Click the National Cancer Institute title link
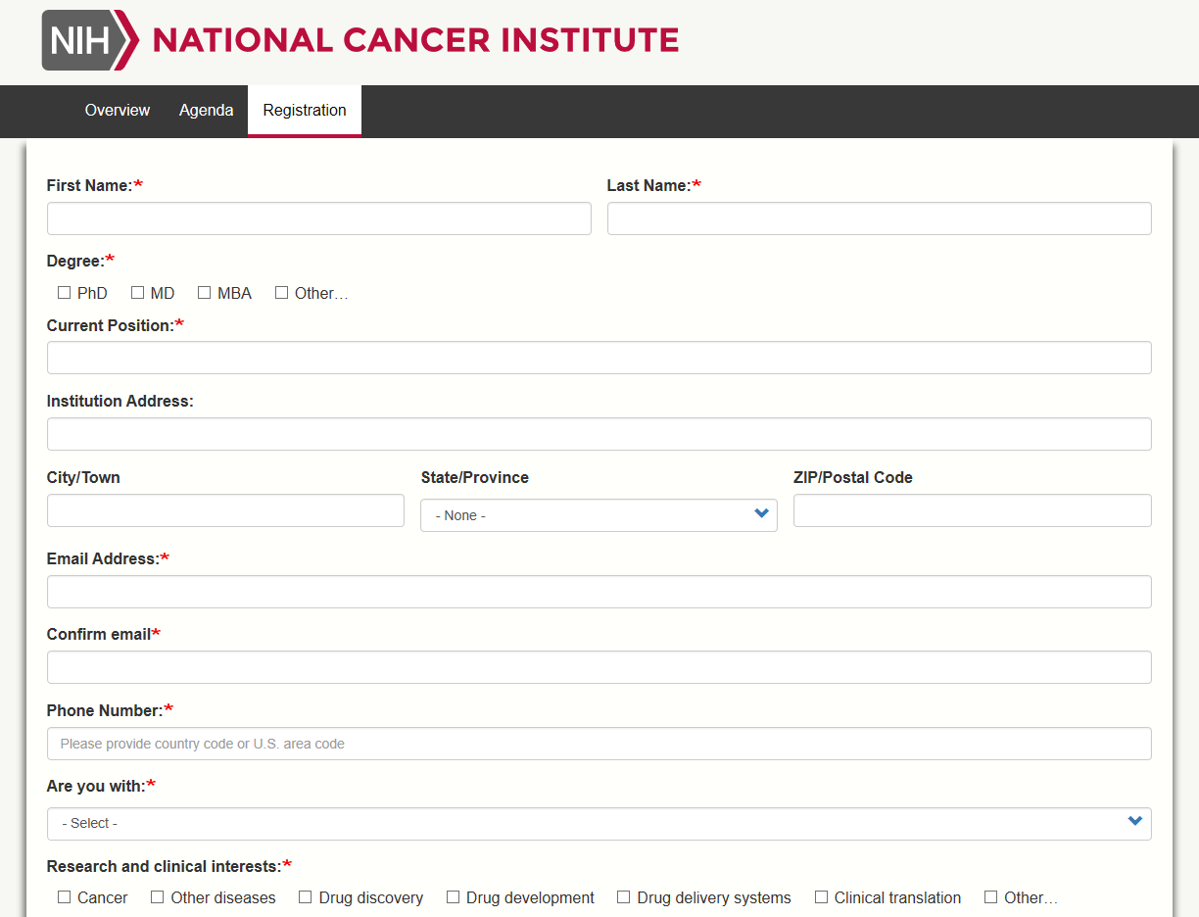 click(415, 40)
